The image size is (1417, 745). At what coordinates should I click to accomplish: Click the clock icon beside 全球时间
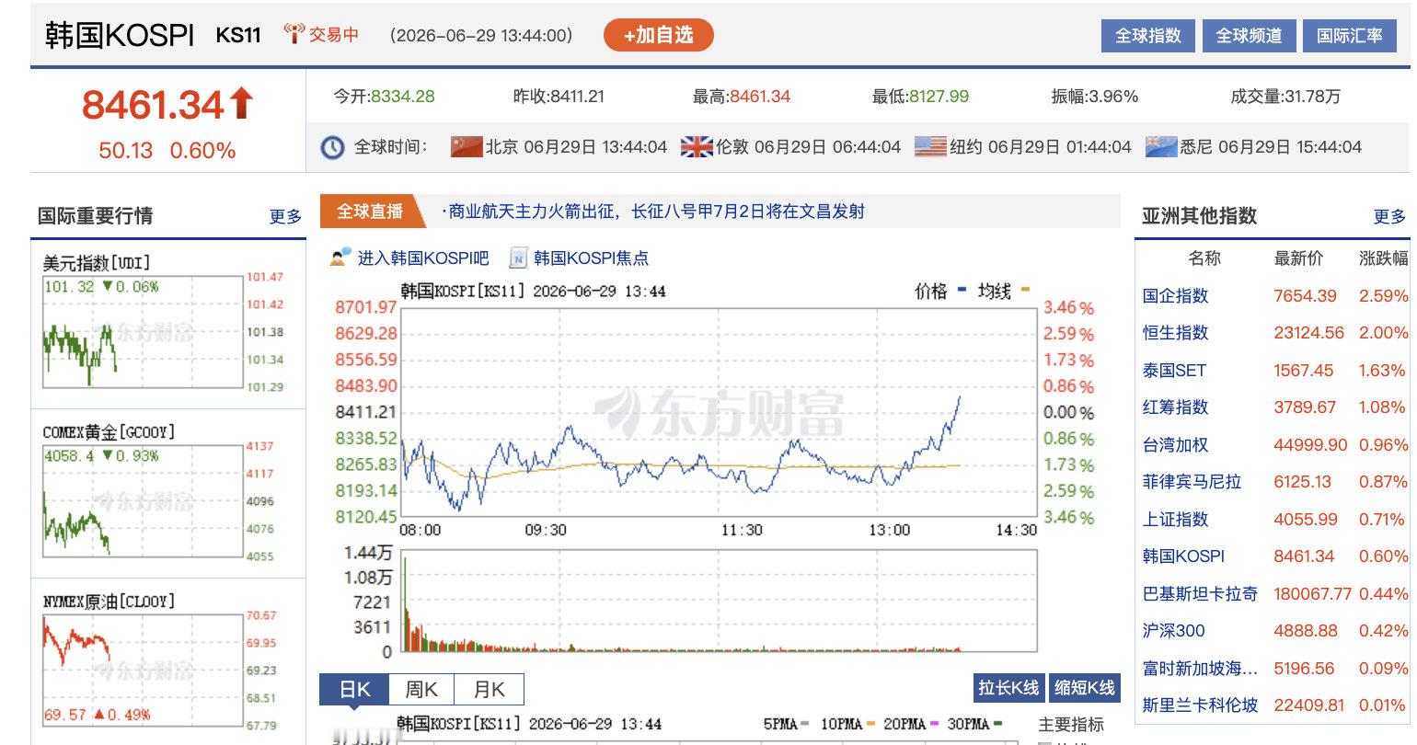[x=332, y=147]
